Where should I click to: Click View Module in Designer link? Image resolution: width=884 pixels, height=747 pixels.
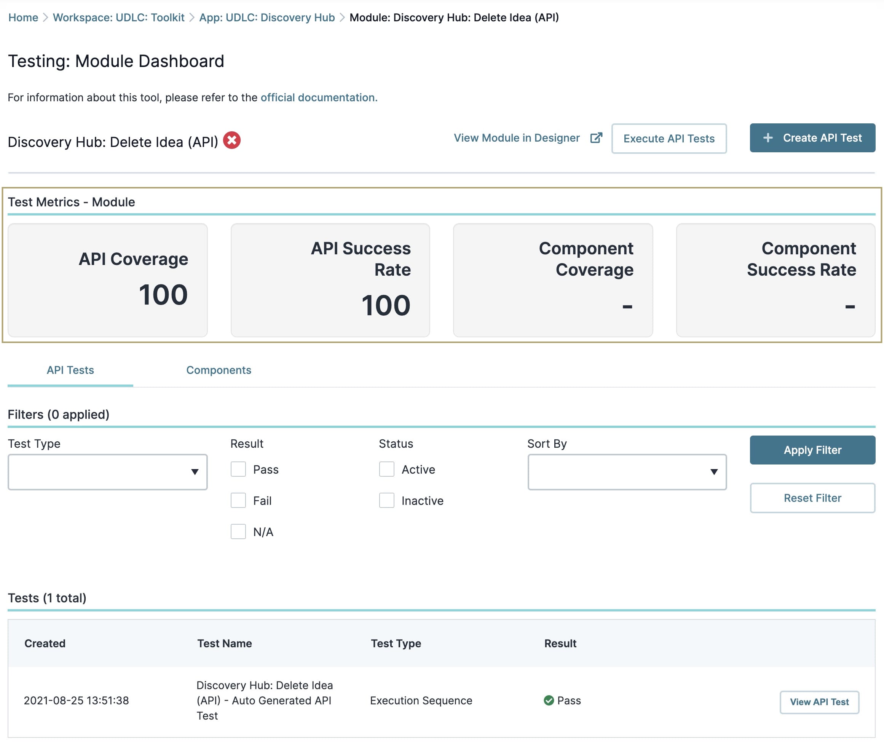[517, 138]
